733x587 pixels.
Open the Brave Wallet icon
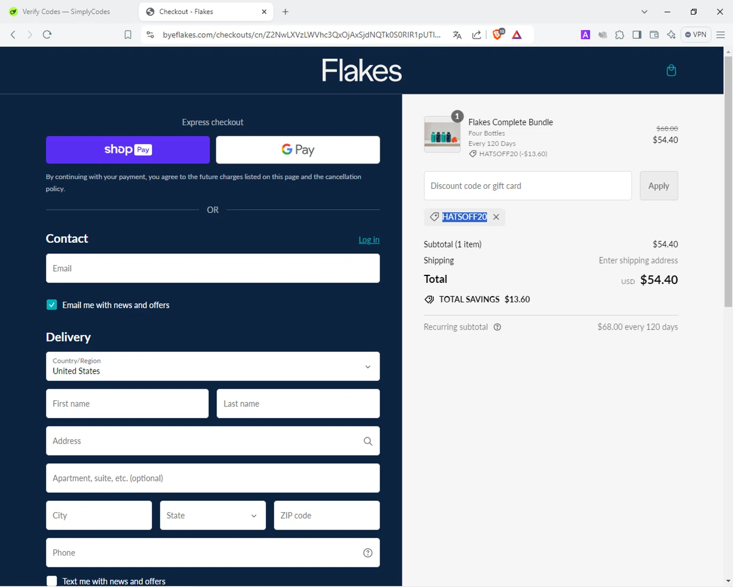point(654,35)
